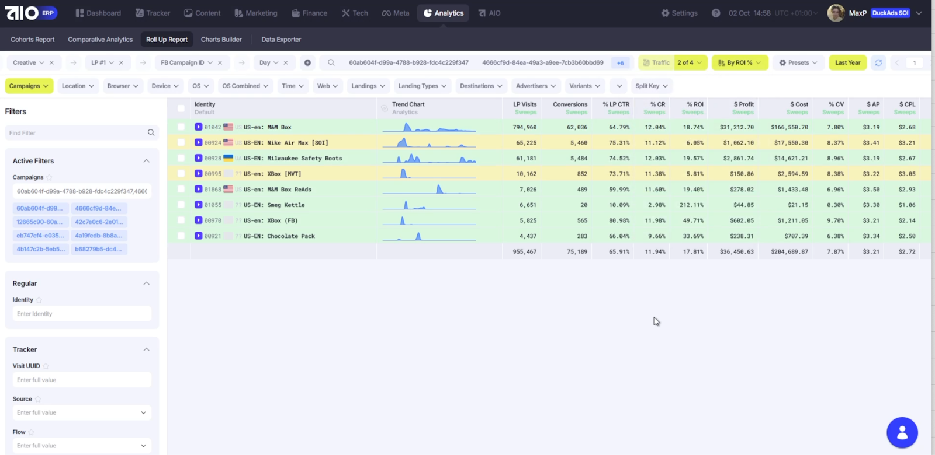Click the +6 more campaigns badge
The width and height of the screenshot is (935, 455).
620,63
